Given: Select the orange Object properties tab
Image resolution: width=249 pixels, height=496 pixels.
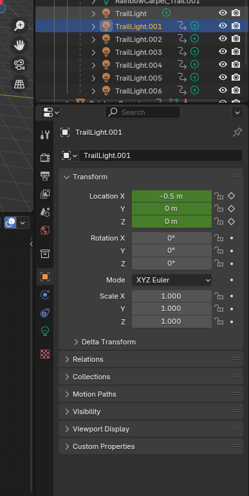Looking at the screenshot, I should coord(45,277).
